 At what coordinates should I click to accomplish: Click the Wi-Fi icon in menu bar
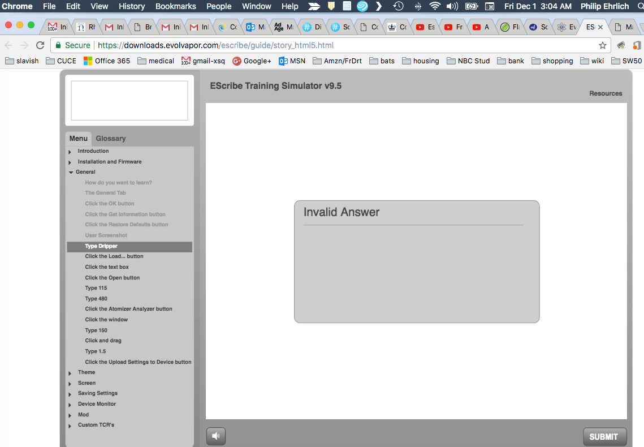(434, 6)
